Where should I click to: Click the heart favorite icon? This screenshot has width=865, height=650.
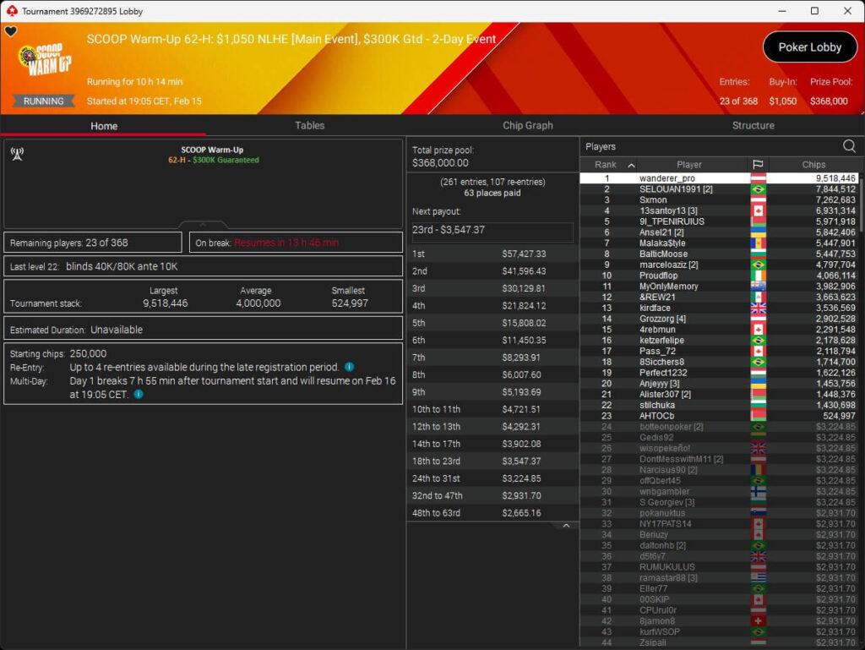click(11, 32)
